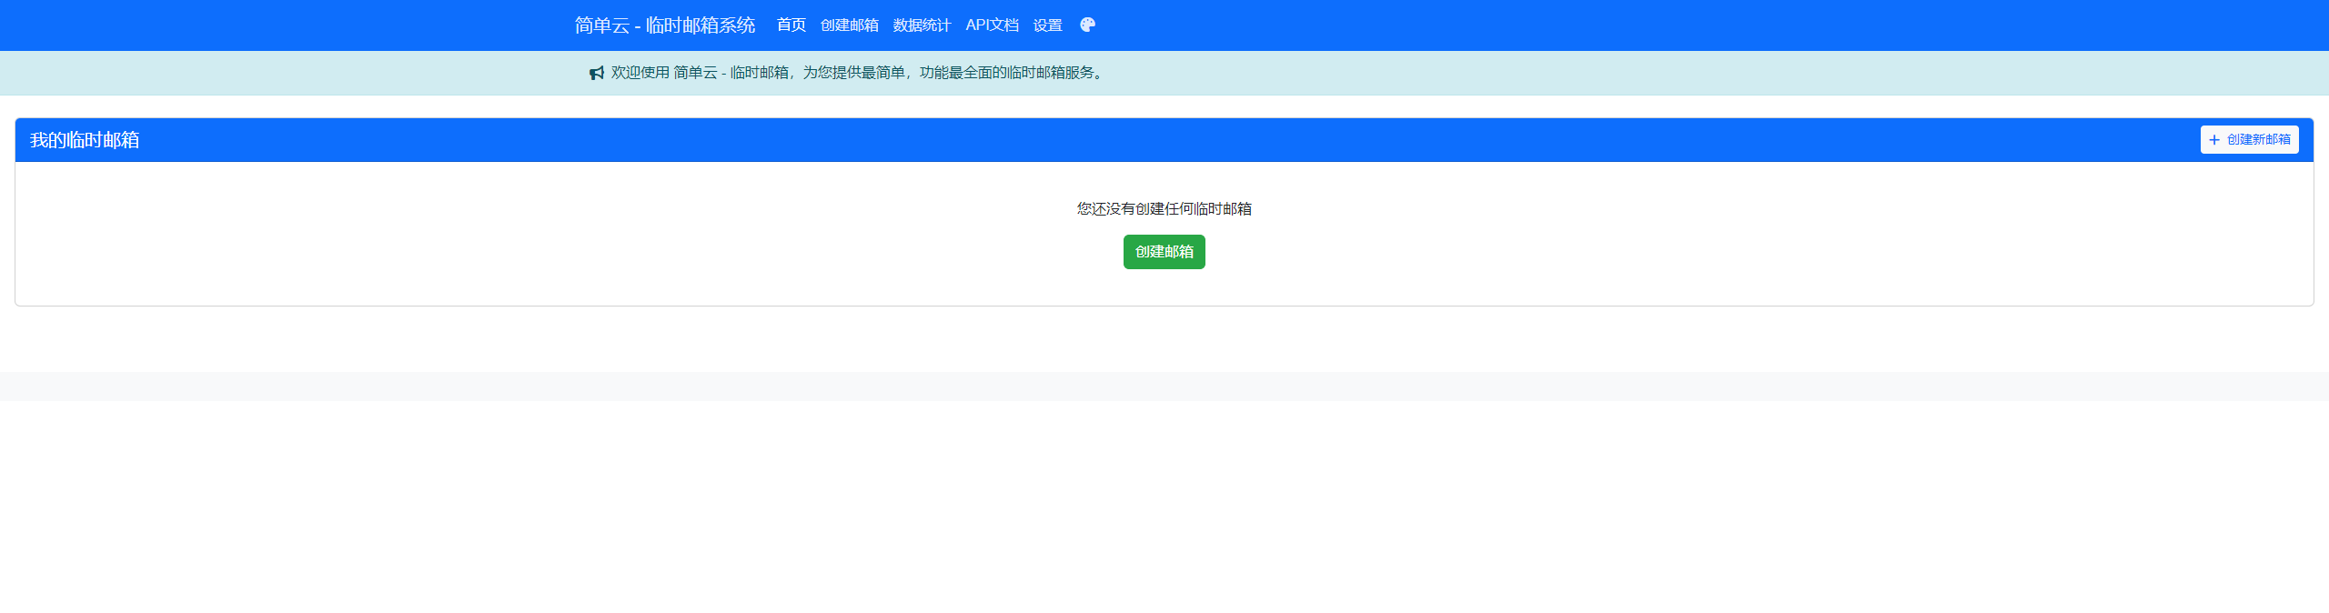Click the 我的临时邮箱 panel heading
This screenshot has width=2329, height=613.
[x=85, y=140]
